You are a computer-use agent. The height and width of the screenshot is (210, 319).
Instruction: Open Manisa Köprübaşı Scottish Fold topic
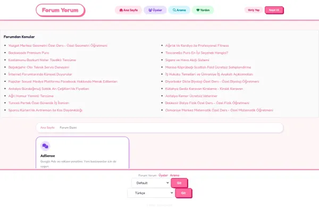coord(208,67)
